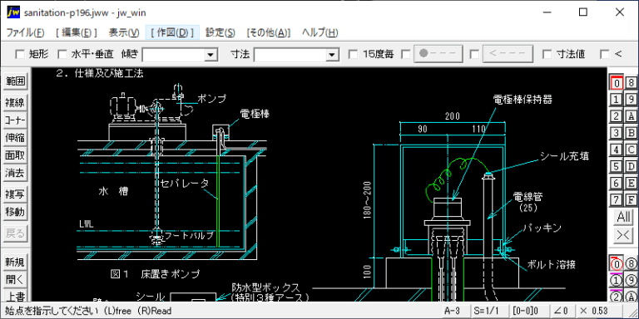
Task: Open the 寸法 dimension dropdown
Action: tap(333, 54)
